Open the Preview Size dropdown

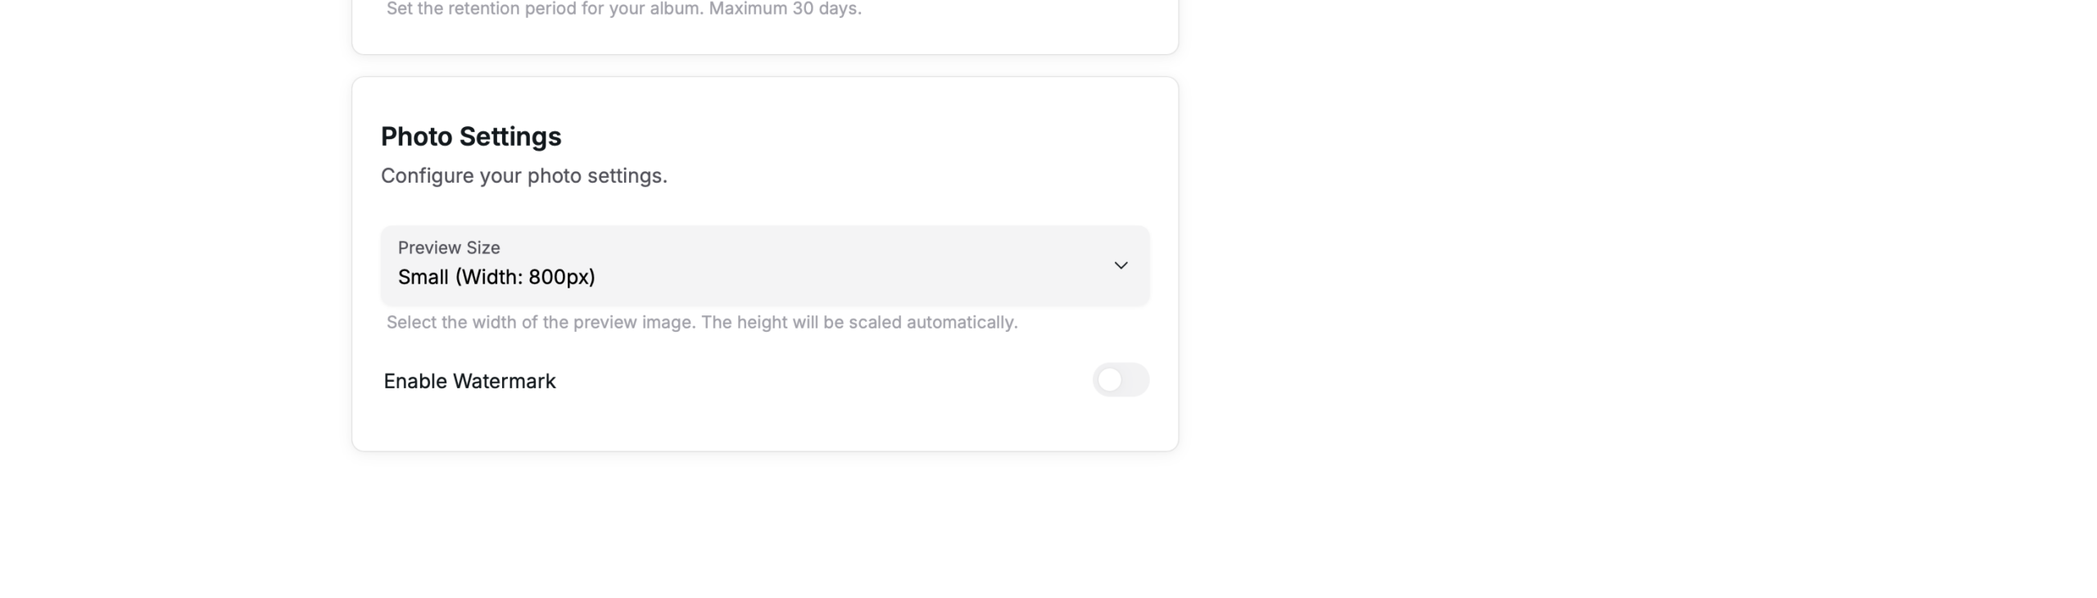pos(764,265)
